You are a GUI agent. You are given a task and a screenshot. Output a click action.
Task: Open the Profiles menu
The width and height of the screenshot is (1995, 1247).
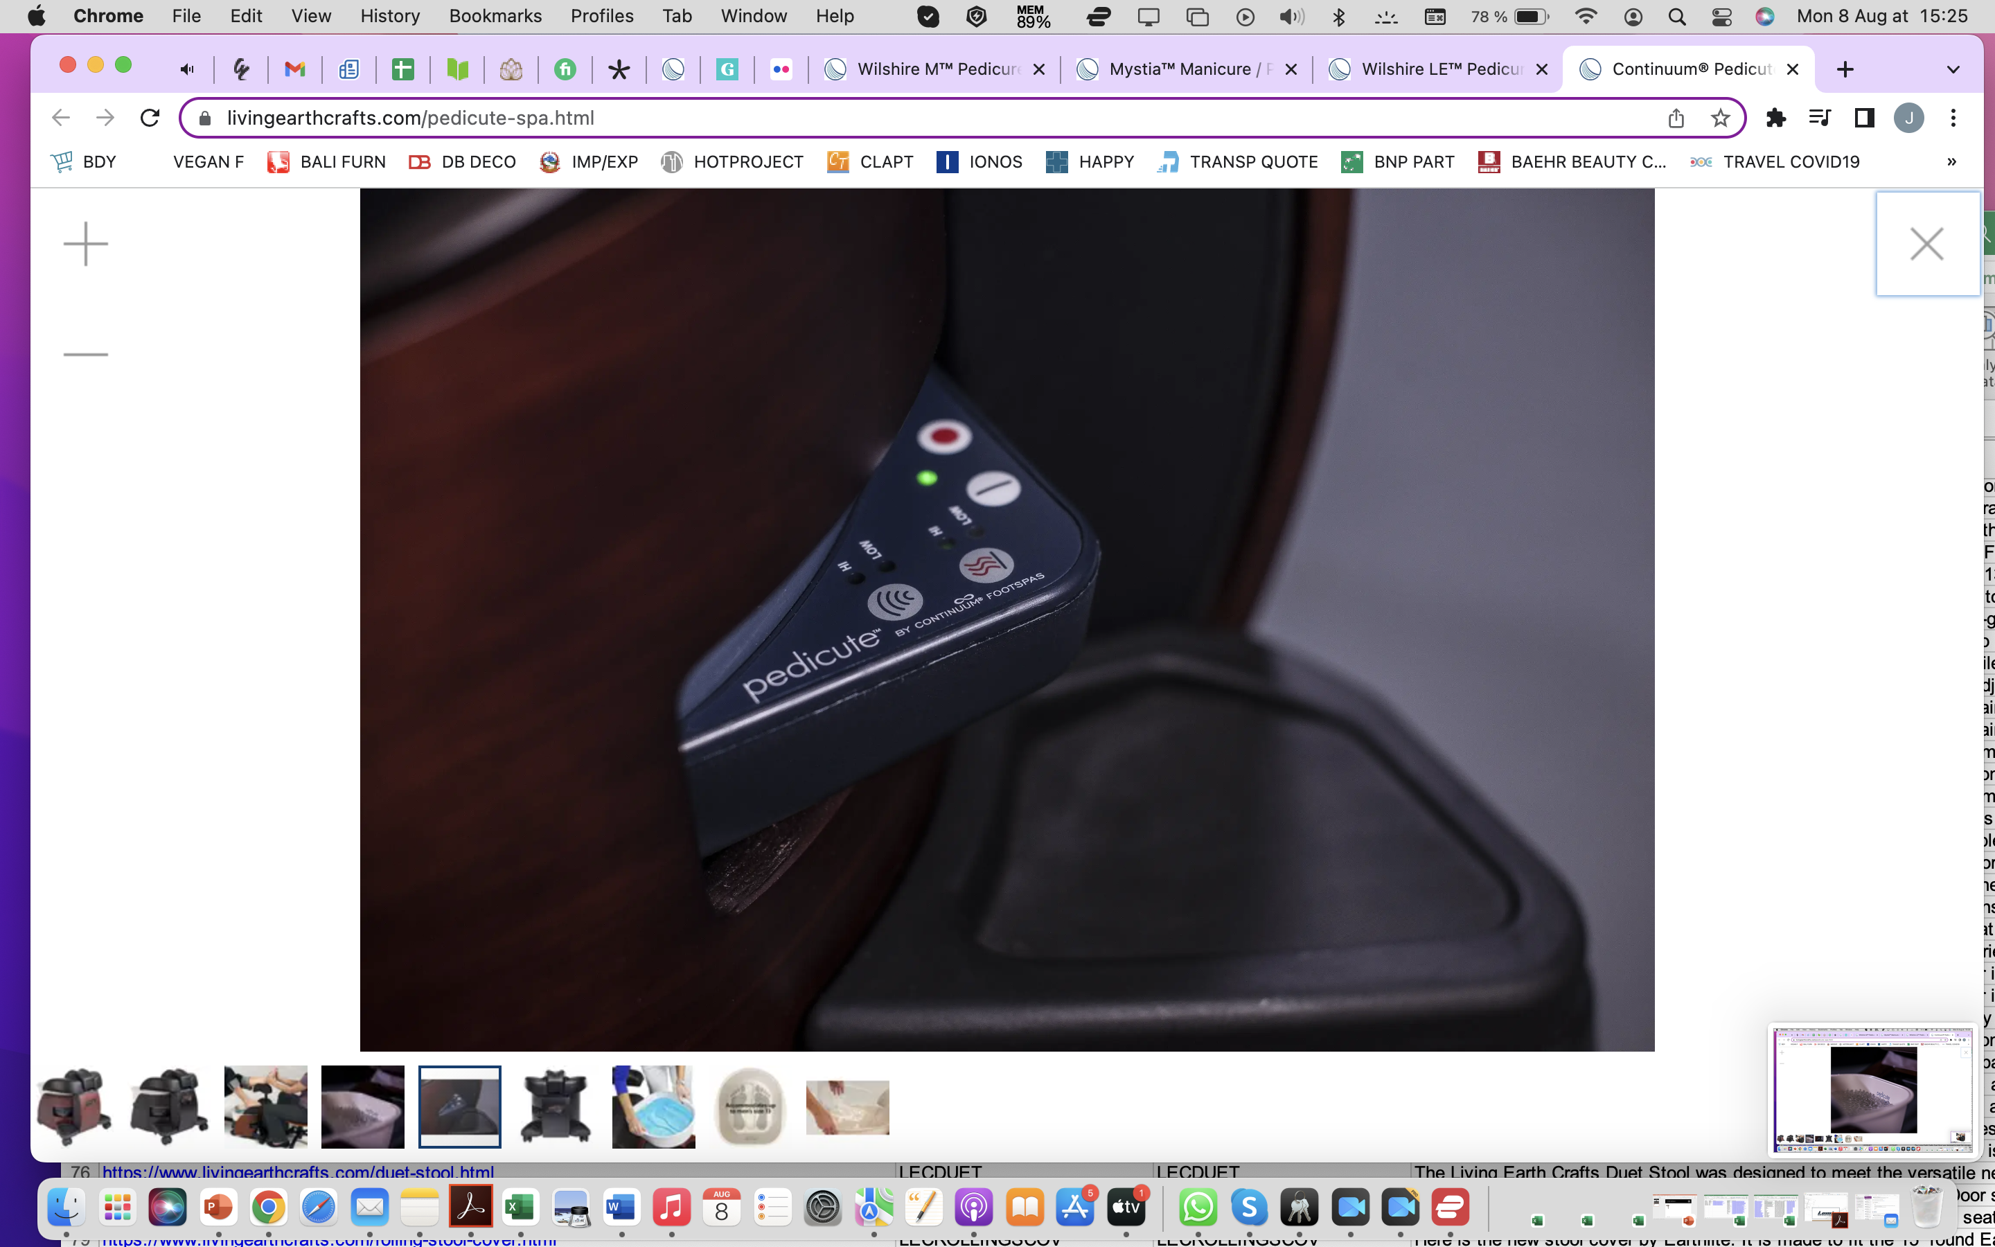(x=602, y=16)
